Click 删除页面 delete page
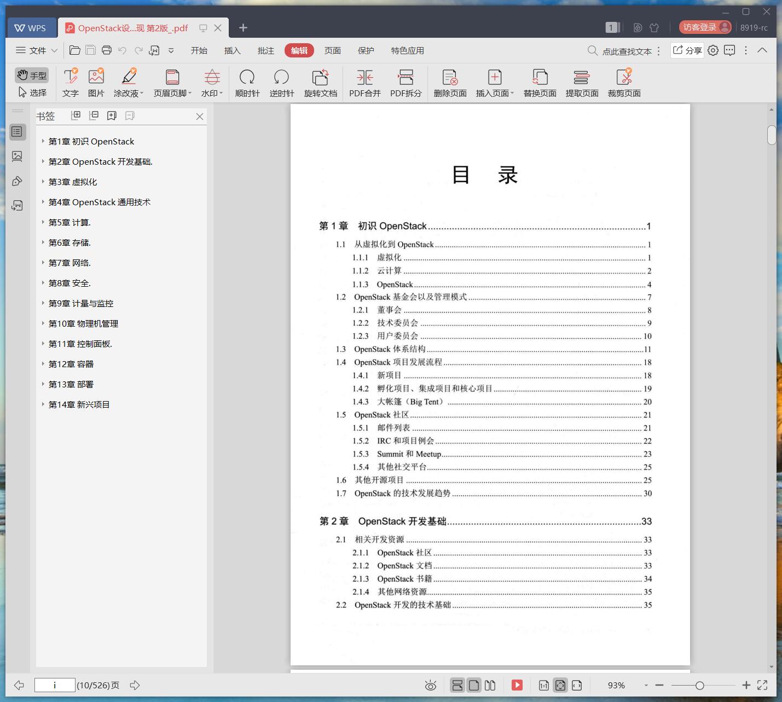The image size is (782, 702). pyautogui.click(x=450, y=83)
